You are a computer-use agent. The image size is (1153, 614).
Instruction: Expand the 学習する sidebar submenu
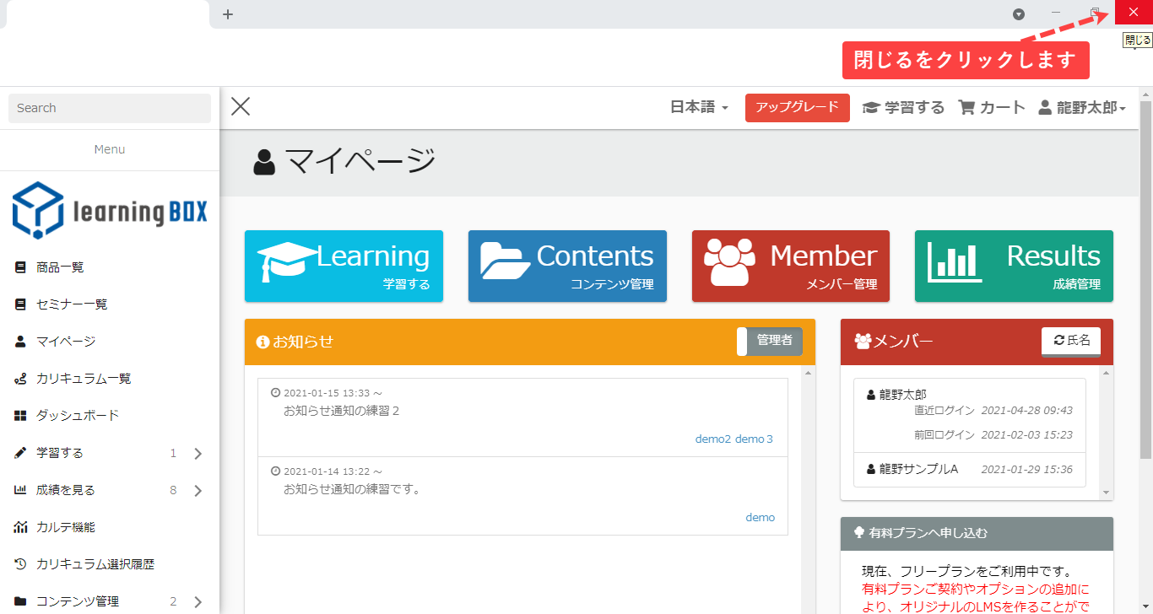[x=198, y=454]
